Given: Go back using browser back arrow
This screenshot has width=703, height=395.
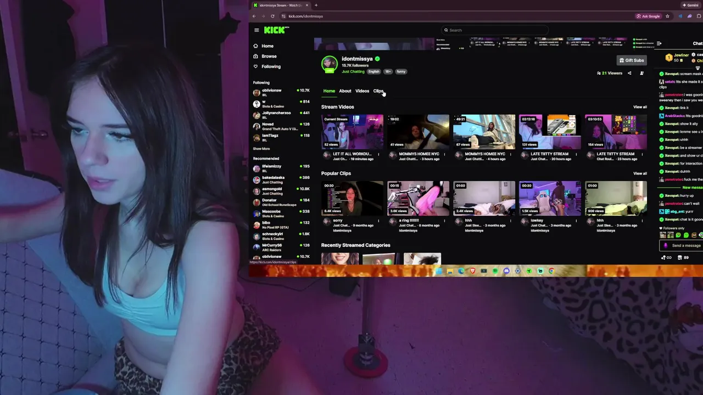Looking at the screenshot, I should 254,16.
